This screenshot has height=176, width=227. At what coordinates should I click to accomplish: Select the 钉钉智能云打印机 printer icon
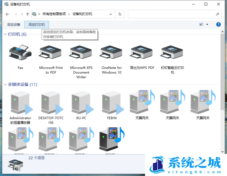click(x=172, y=52)
